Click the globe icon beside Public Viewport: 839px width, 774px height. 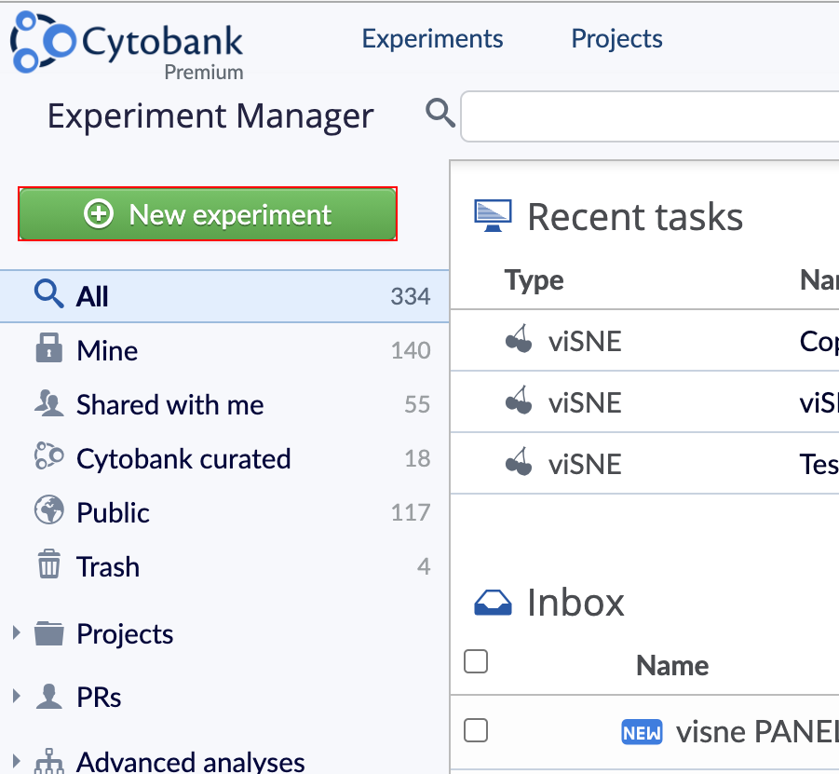click(x=48, y=509)
